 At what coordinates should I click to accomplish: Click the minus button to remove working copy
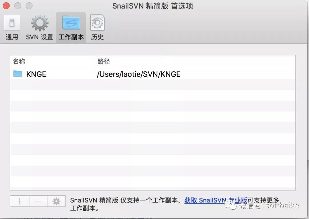38,201
